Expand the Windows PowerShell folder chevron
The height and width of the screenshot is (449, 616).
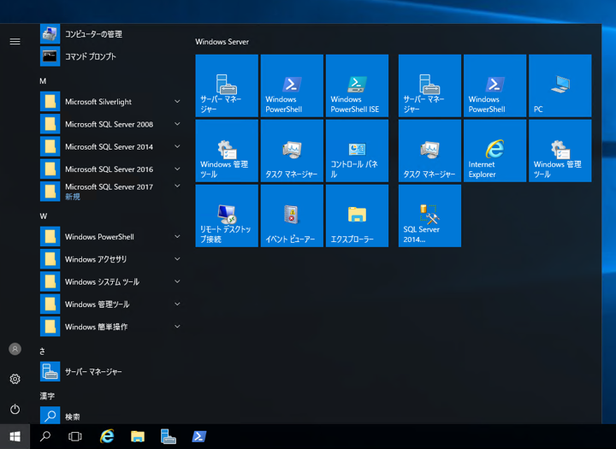point(177,236)
